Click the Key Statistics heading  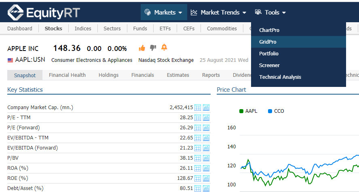pos(25,90)
